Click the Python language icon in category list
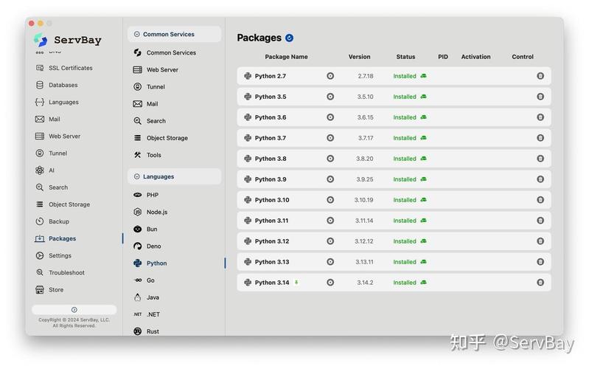This screenshot has height=369, width=589. [x=138, y=263]
